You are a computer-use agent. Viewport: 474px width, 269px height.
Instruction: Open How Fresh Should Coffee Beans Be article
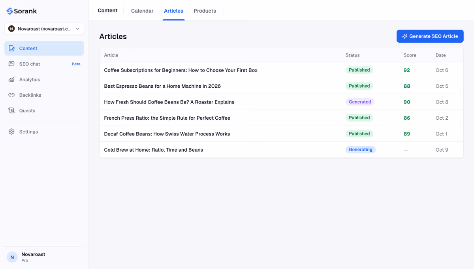[169, 102]
